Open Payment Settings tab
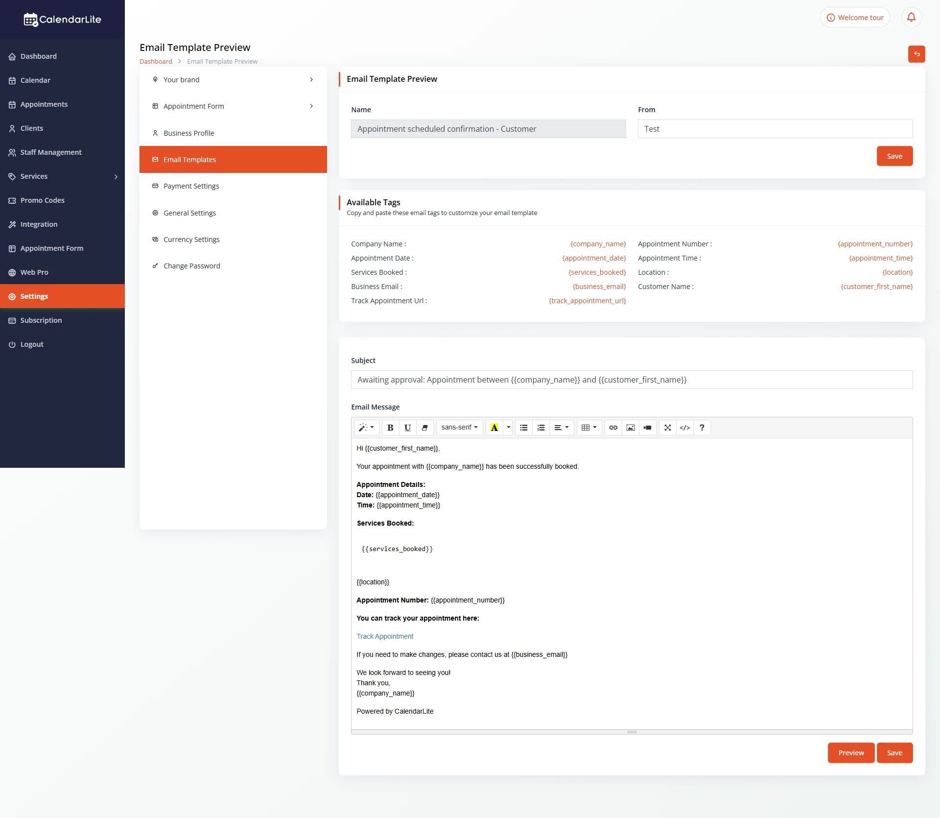Viewport: 940px width, 818px height. click(233, 186)
